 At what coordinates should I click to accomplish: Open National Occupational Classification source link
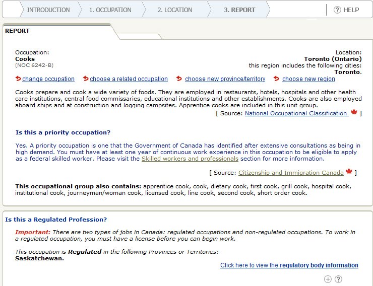(296, 113)
